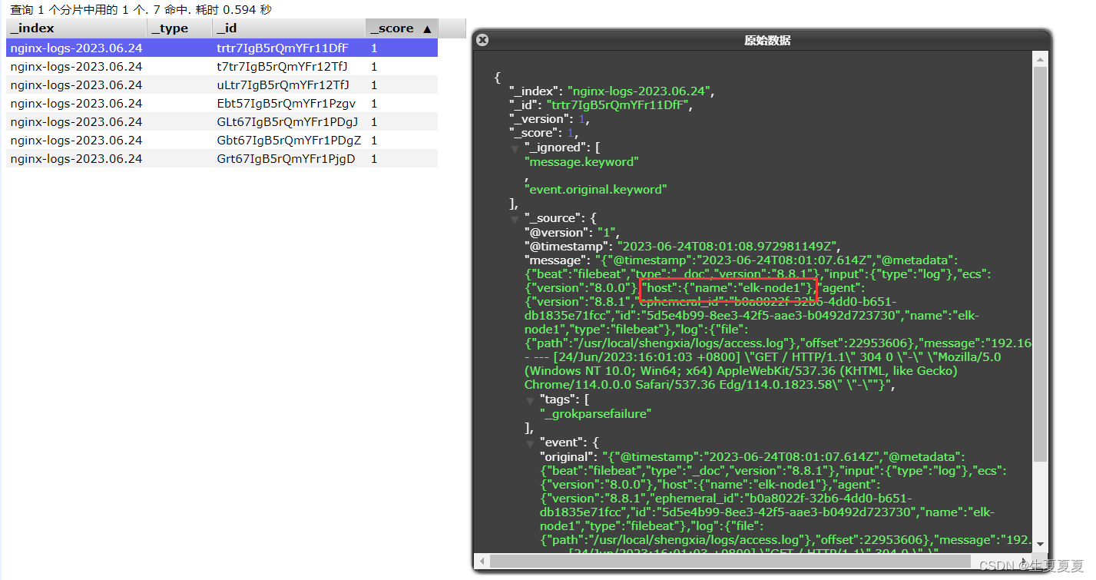
Task: Collapse the "tags" array node
Action: tap(530, 400)
